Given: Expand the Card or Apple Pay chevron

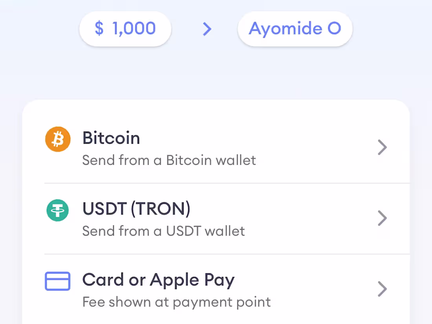Looking at the screenshot, I should pyautogui.click(x=382, y=289).
